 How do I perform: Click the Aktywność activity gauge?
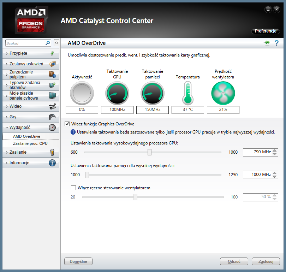[82, 93]
